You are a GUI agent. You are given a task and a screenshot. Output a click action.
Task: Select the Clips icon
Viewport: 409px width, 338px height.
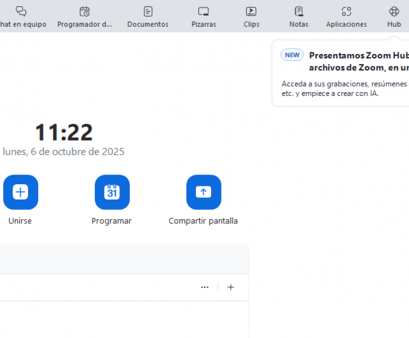pyautogui.click(x=251, y=11)
